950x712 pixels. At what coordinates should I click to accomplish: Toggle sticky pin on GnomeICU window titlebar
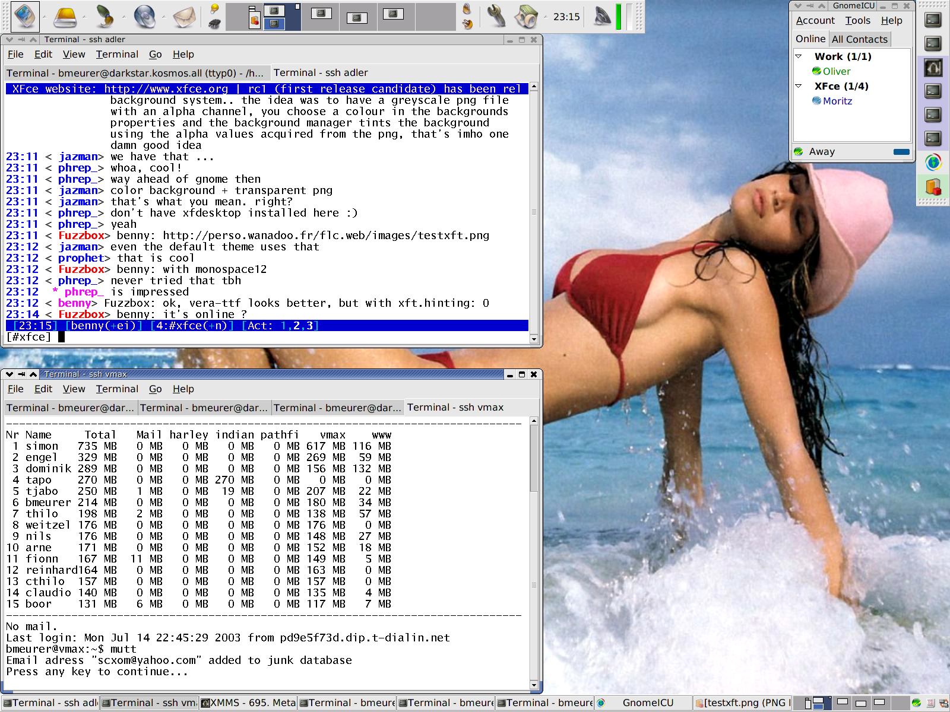click(x=810, y=6)
